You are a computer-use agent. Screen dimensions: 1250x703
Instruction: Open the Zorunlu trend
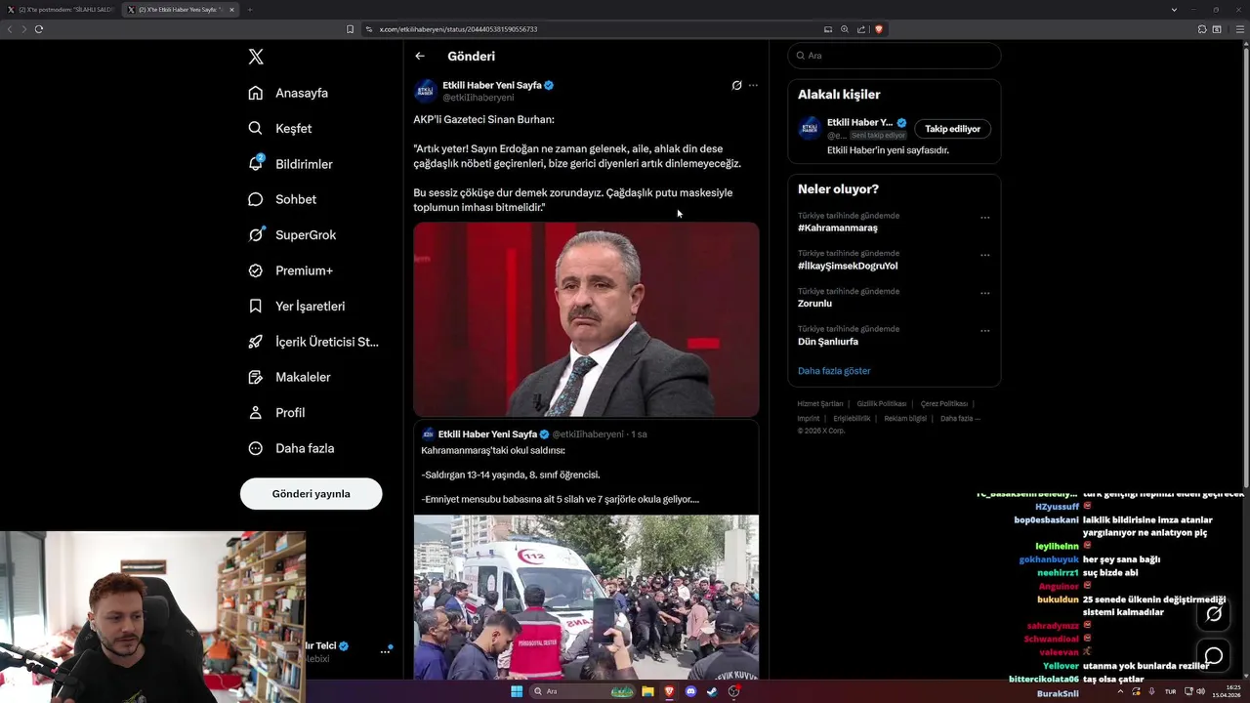tap(814, 304)
